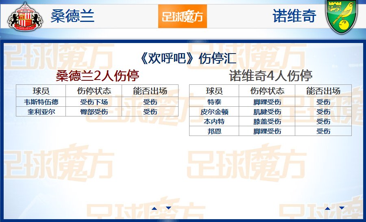This screenshot has height=222, width=366.
Task: Click the 诺维奇4人伤停 heading
Action: click(x=270, y=75)
